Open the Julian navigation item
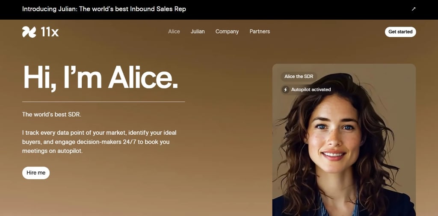Screen dimensions: 438x216 198,32
